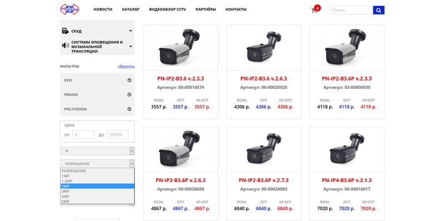The image size is (445, 221).
Task: Click the company logo in the header
Action: (70, 9)
